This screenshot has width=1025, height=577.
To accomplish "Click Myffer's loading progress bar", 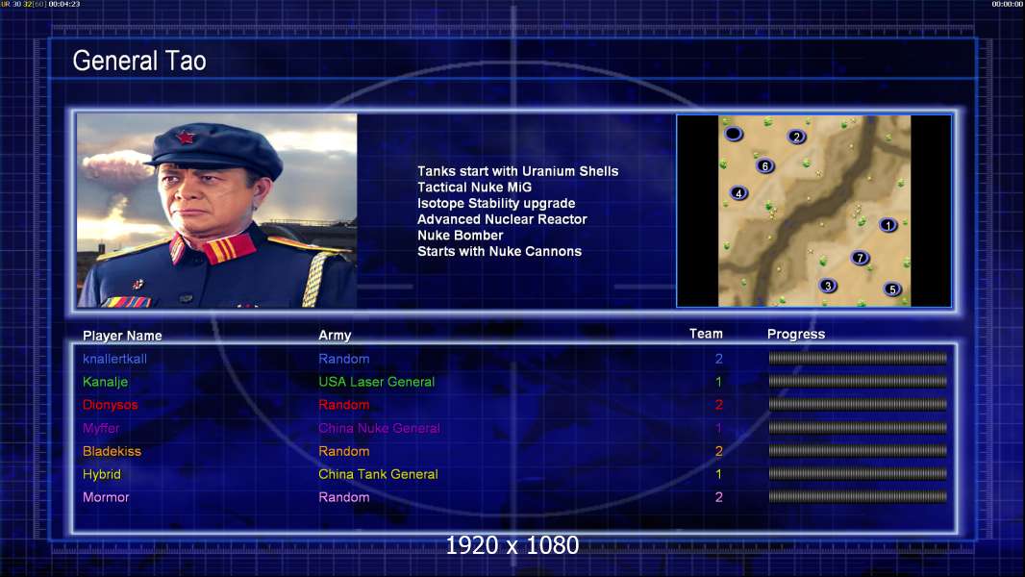I will click(x=858, y=428).
